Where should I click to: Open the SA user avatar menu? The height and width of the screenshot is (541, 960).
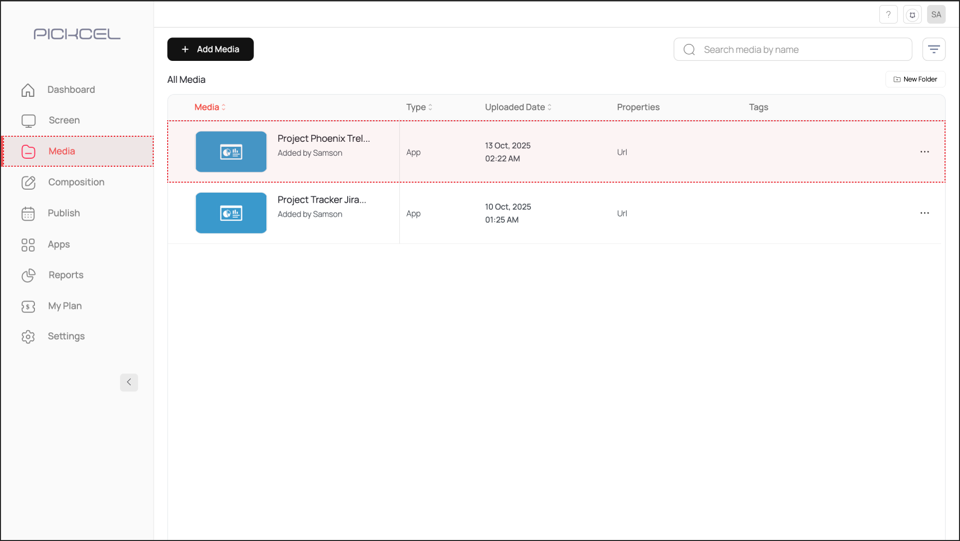[x=936, y=14]
